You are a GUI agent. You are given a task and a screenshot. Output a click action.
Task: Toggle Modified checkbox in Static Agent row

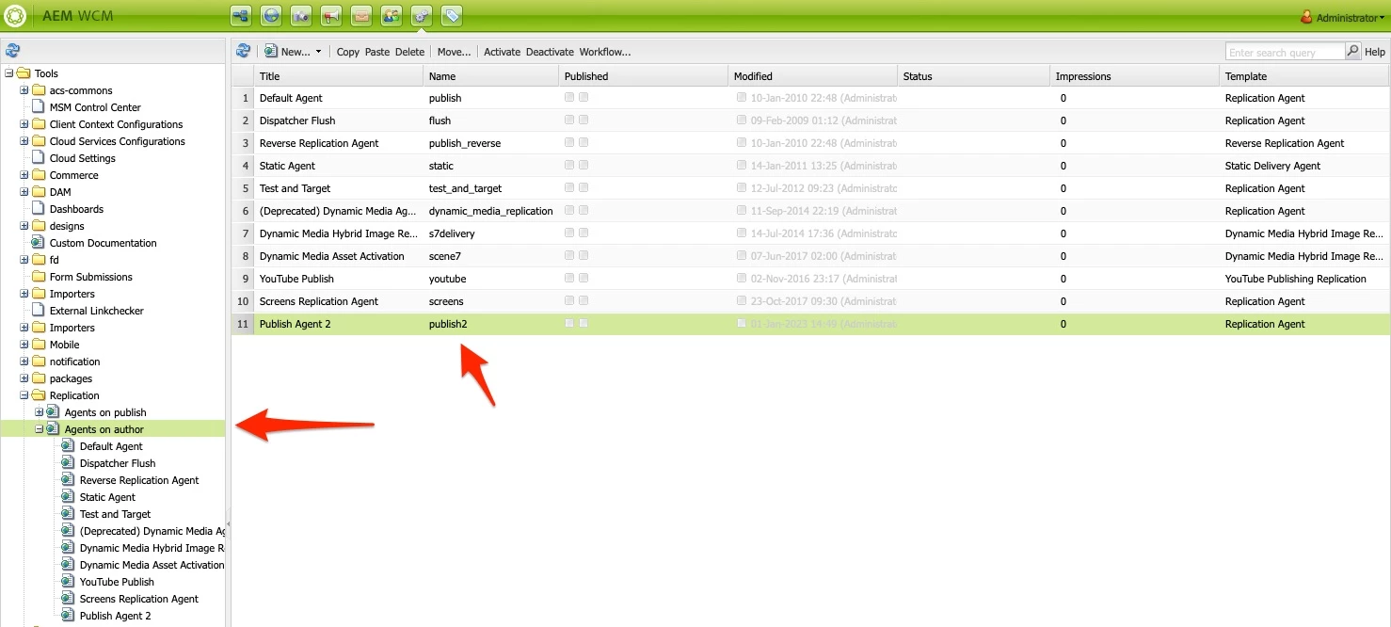click(742, 165)
